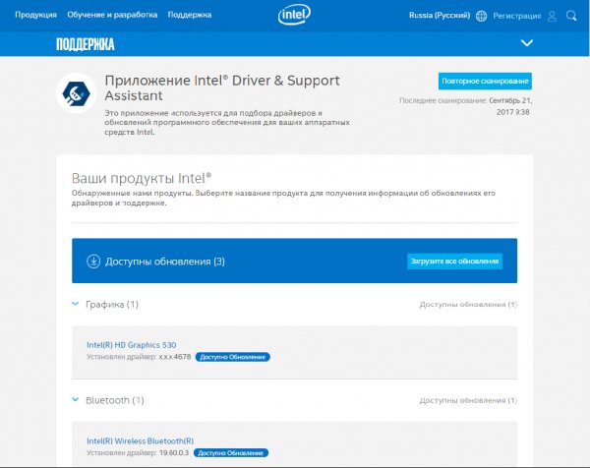This screenshot has width=590, height=468.
Task: Open Intel(R) Wireless Bluetooth(R) link
Action: point(140,440)
